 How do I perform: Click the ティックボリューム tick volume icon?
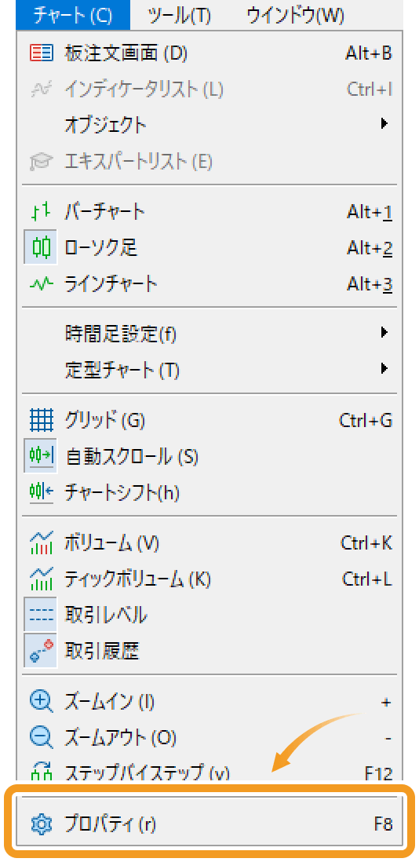point(41,579)
